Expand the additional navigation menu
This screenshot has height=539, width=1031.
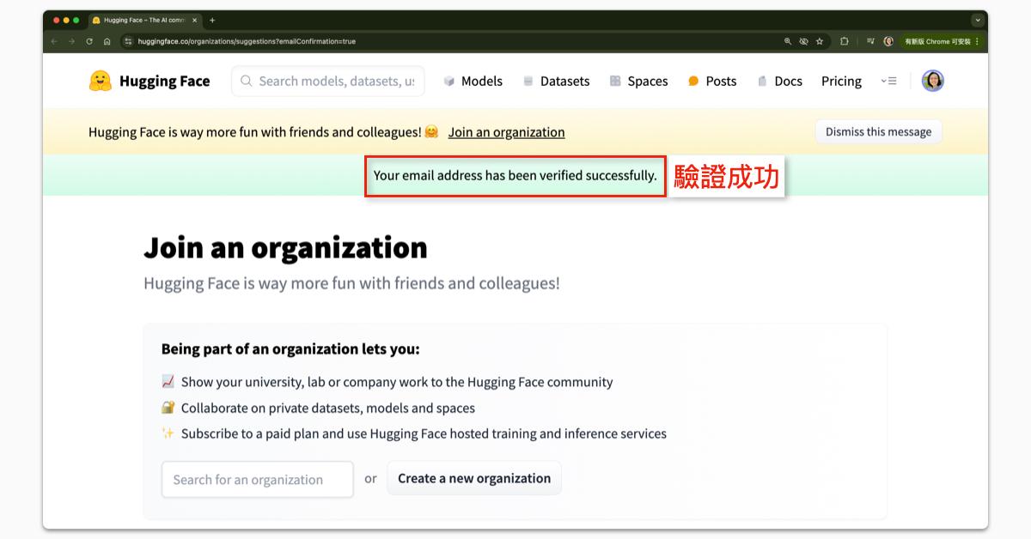(x=888, y=81)
